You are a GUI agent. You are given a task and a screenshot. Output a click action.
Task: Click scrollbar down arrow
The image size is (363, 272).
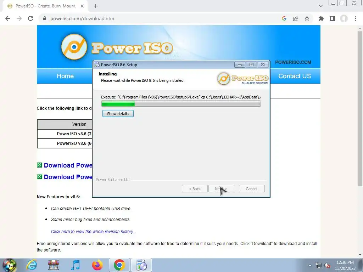(360, 255)
